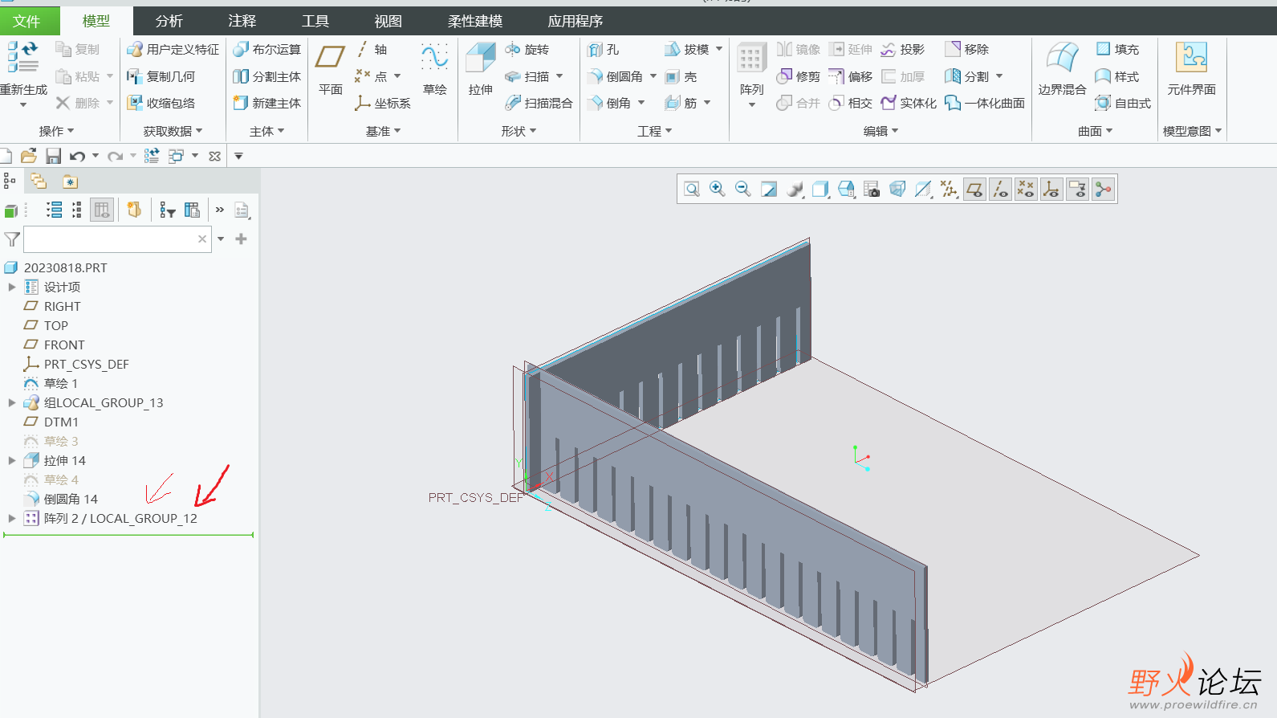Click the Open file folder icon
The width and height of the screenshot is (1277, 718).
[x=29, y=156]
